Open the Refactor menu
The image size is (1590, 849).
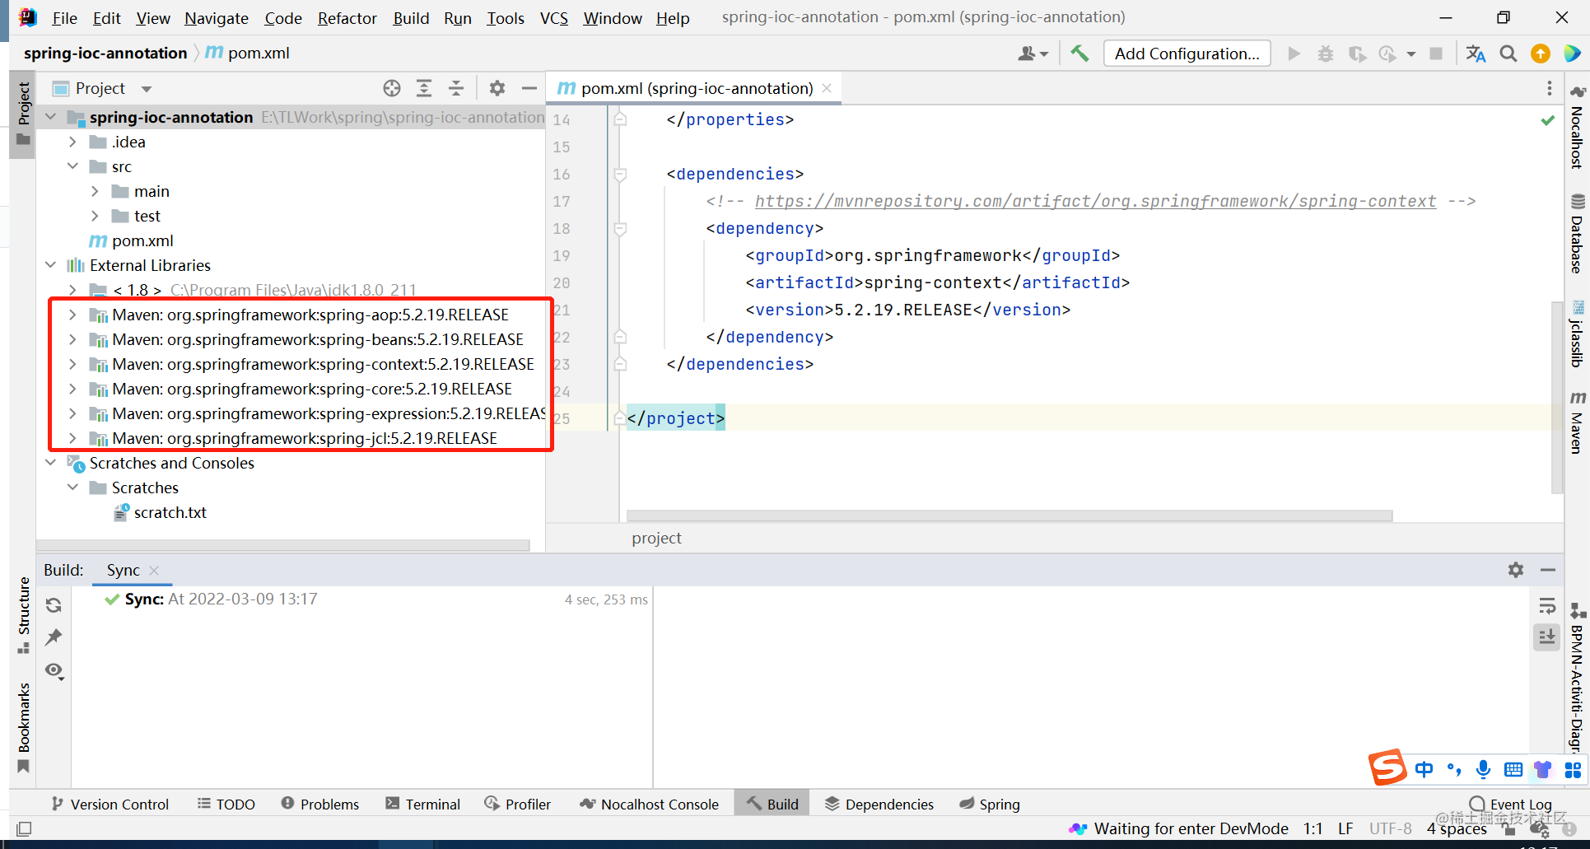347,18
